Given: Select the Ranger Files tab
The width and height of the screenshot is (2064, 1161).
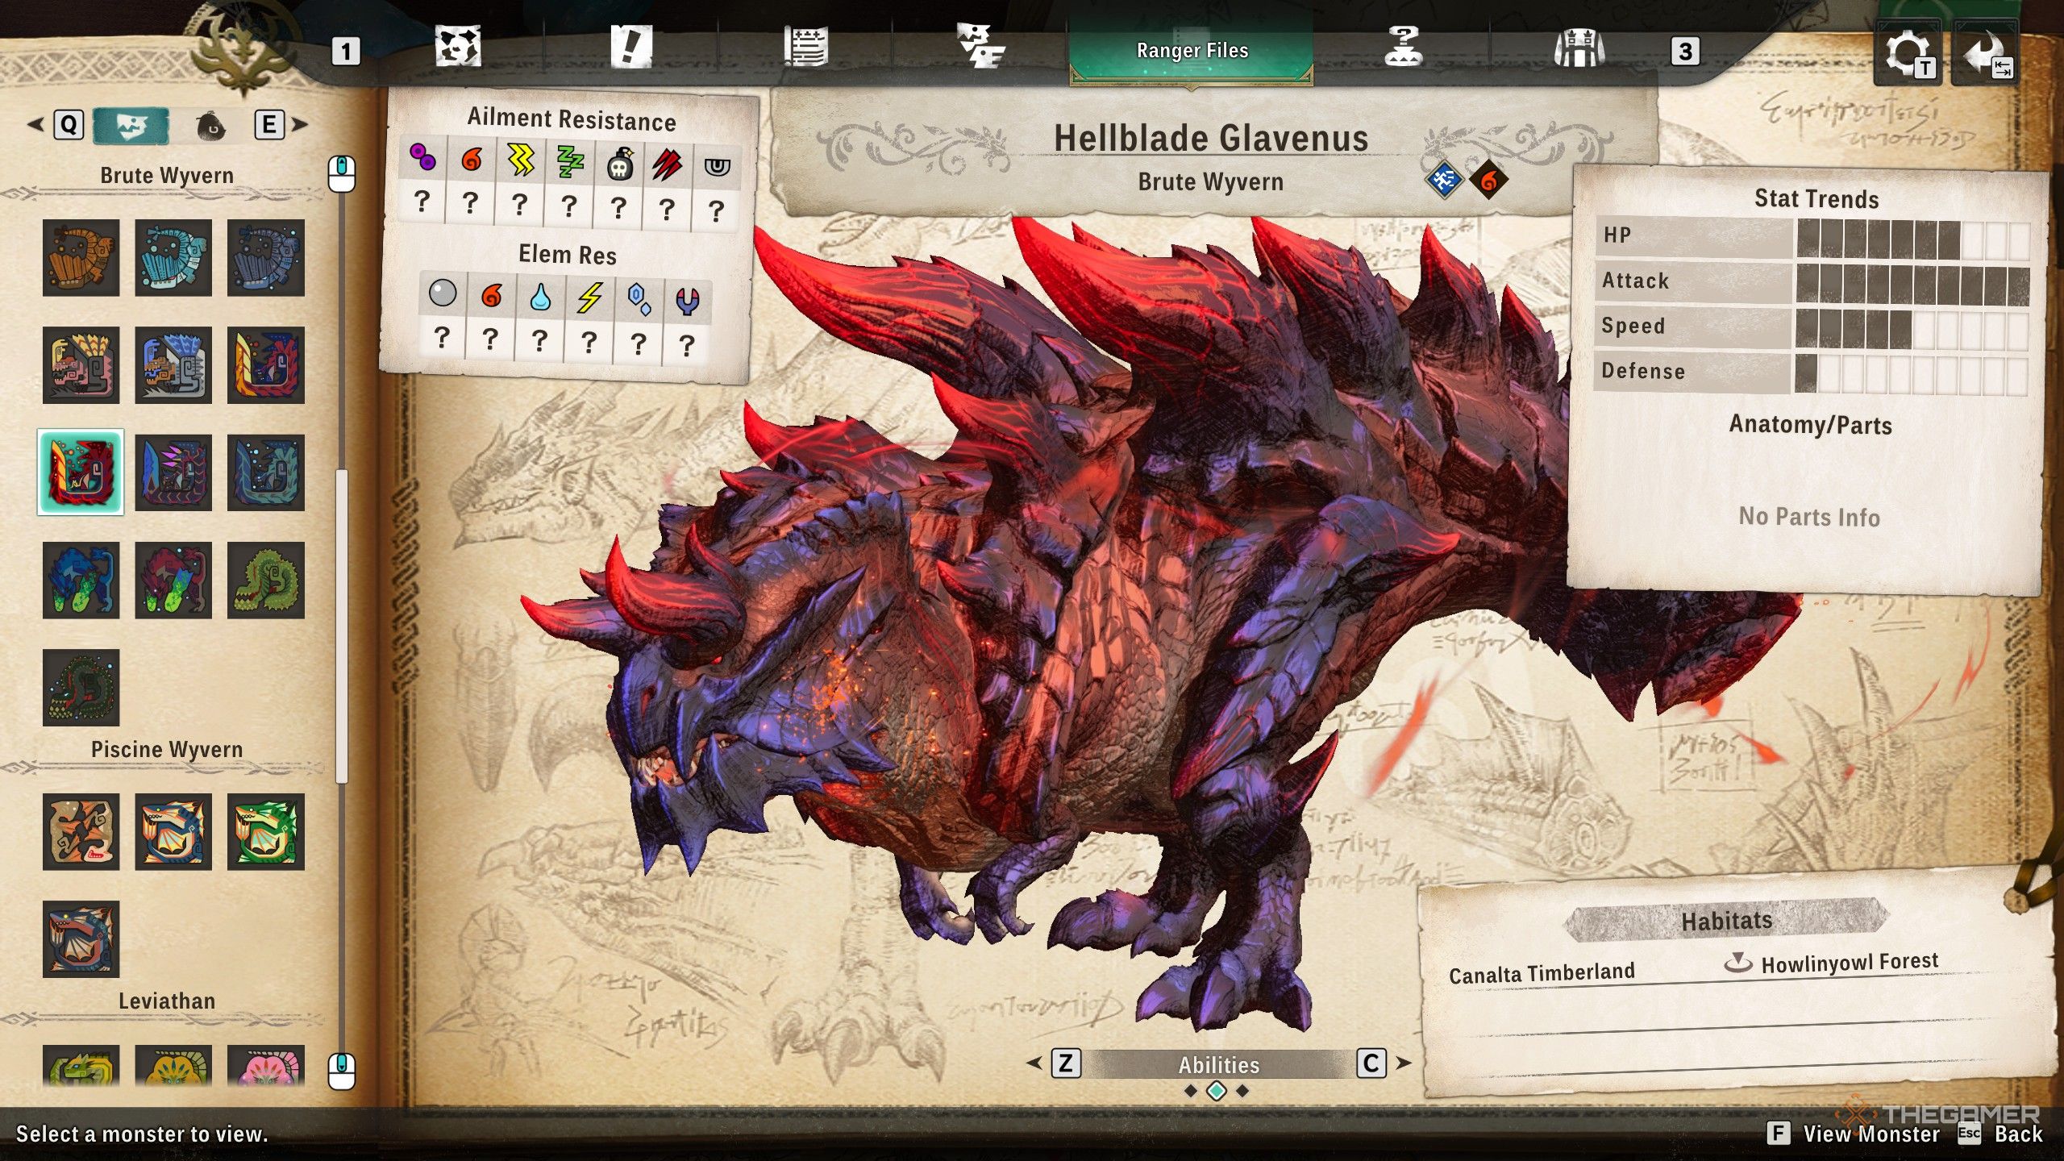Looking at the screenshot, I should (1192, 51).
